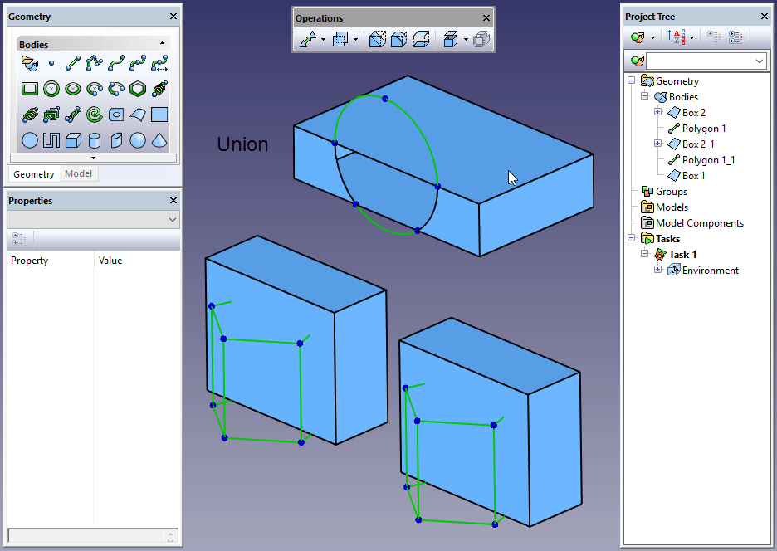The height and width of the screenshot is (551, 777).
Task: Select Polygon 1 in Project Tree
Action: (x=704, y=129)
